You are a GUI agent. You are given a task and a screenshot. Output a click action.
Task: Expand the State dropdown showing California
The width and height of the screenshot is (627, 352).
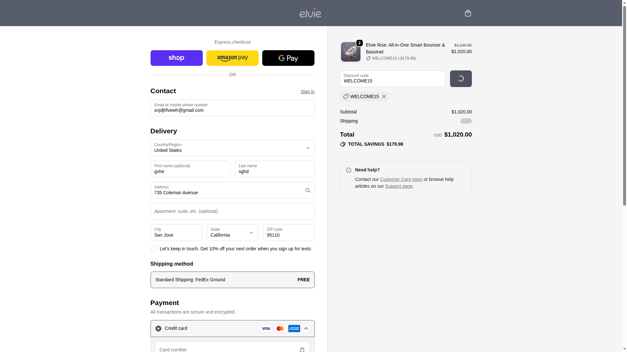pyautogui.click(x=232, y=233)
